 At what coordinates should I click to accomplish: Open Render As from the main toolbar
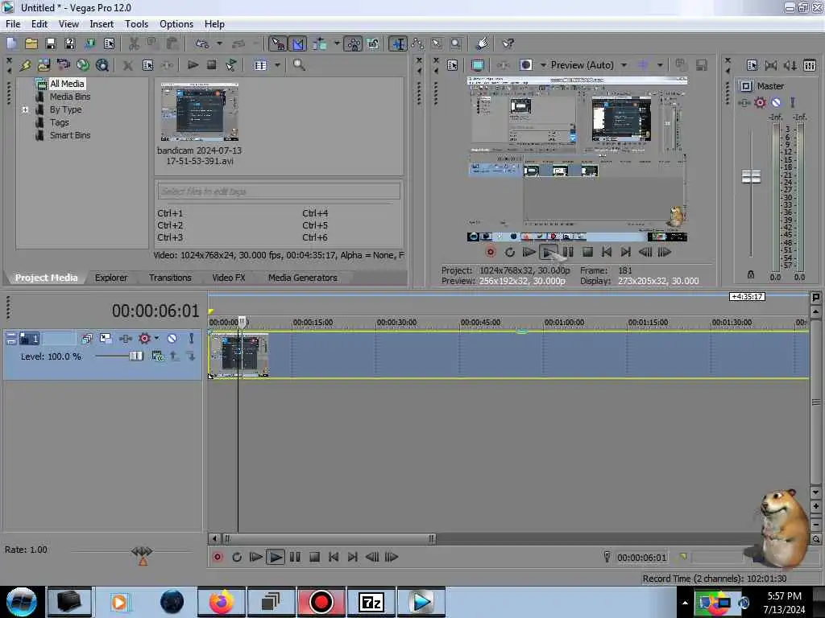(89, 43)
